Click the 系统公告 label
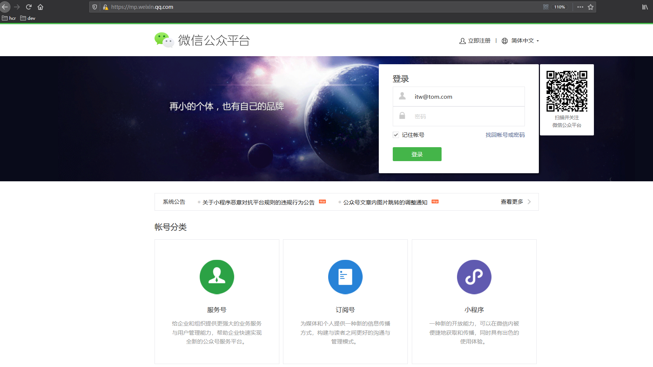653x367 pixels. click(x=174, y=202)
